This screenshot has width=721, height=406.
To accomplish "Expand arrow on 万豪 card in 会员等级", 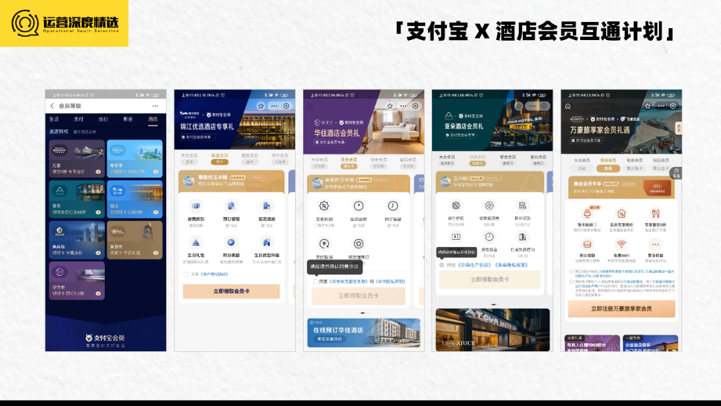I will click(x=98, y=172).
